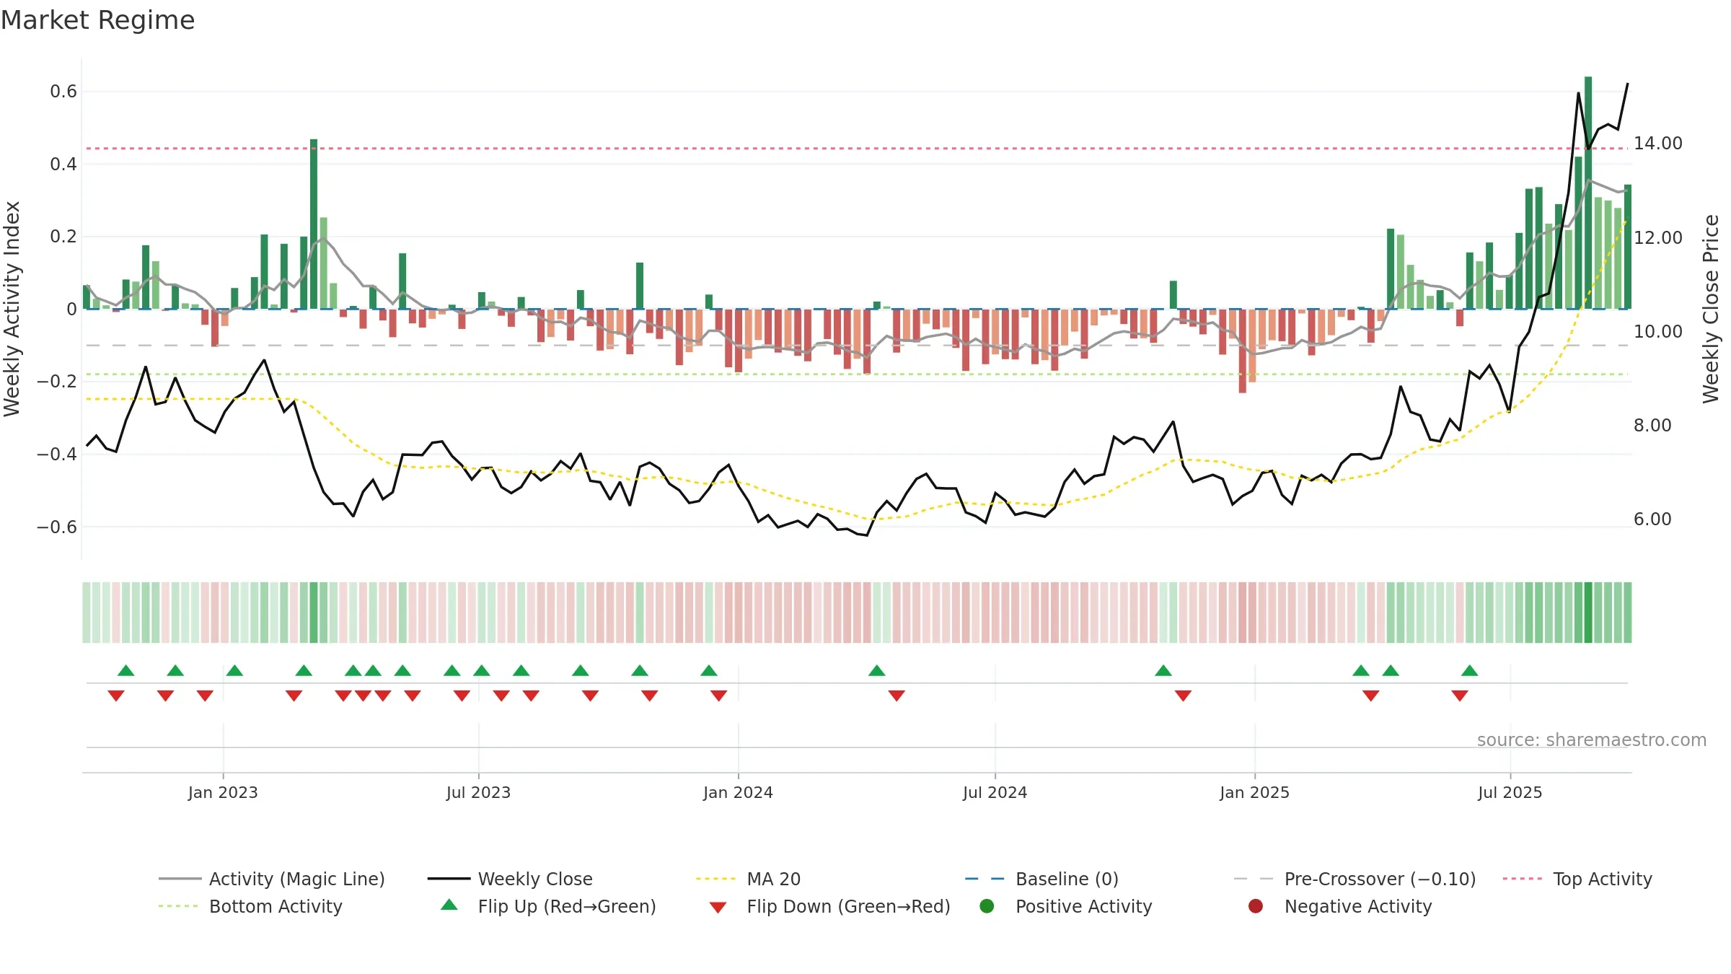1731x974 pixels.
Task: Click the Bottom Activity legend entry
Action: coord(250,906)
